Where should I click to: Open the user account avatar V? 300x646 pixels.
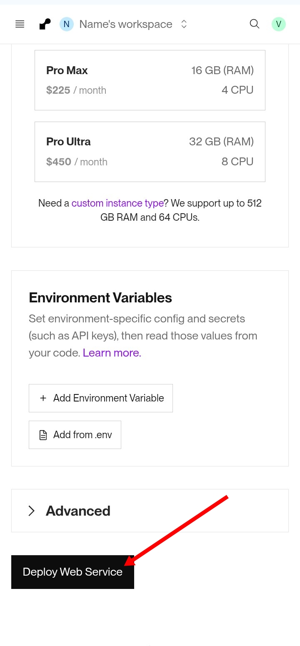tap(278, 24)
